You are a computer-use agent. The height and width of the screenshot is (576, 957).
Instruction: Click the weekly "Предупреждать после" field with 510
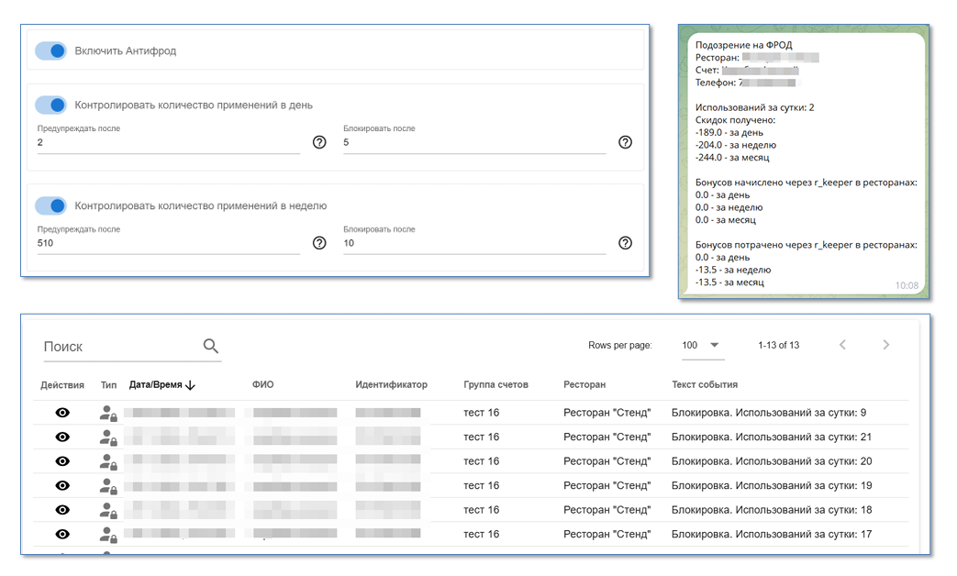click(168, 244)
